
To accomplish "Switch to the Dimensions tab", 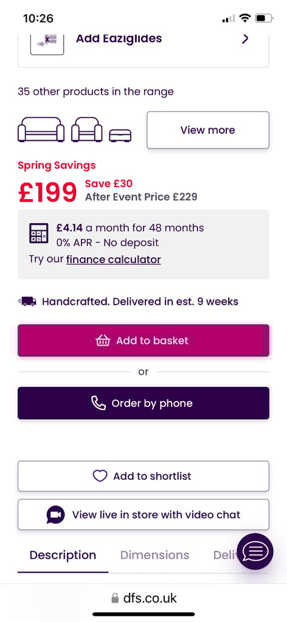I will pyautogui.click(x=155, y=555).
